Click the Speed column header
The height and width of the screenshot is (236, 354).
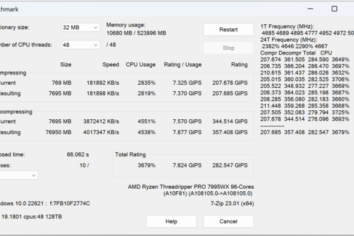click(111, 65)
